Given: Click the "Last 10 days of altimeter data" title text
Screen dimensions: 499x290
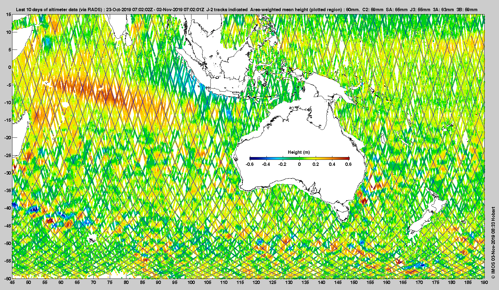Looking at the screenshot, I should 47,10.
